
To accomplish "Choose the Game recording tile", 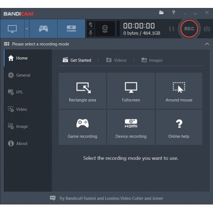I will (83, 127).
